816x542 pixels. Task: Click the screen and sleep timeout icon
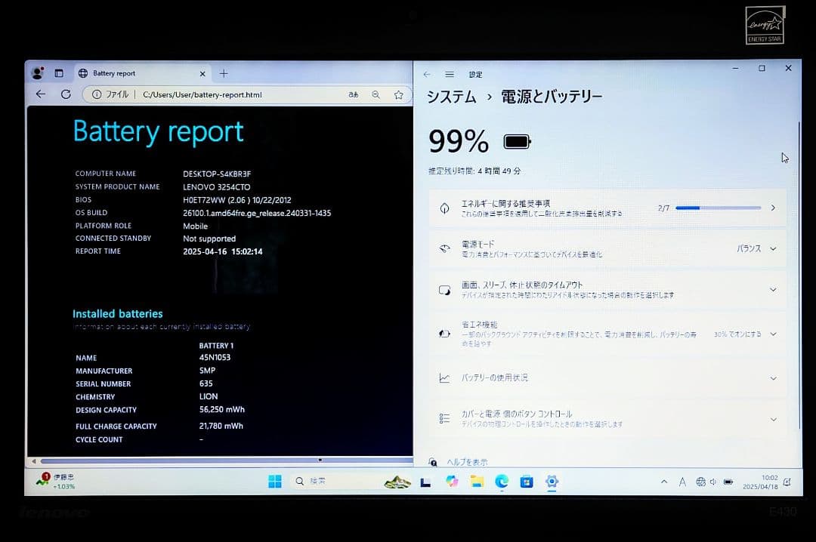[x=444, y=290]
